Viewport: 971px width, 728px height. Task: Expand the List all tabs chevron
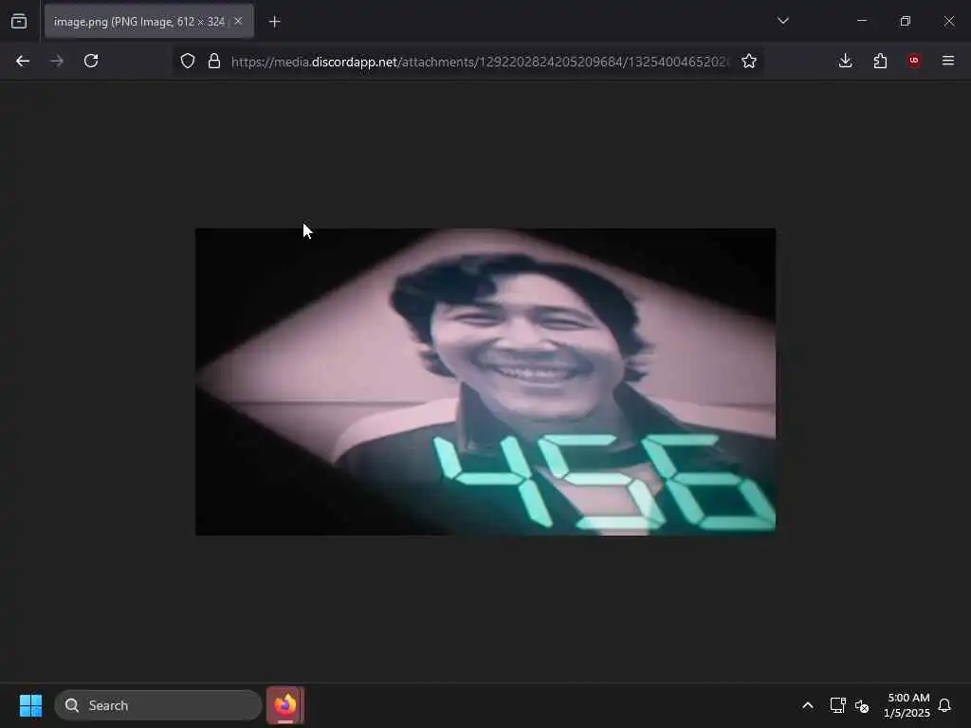click(782, 21)
